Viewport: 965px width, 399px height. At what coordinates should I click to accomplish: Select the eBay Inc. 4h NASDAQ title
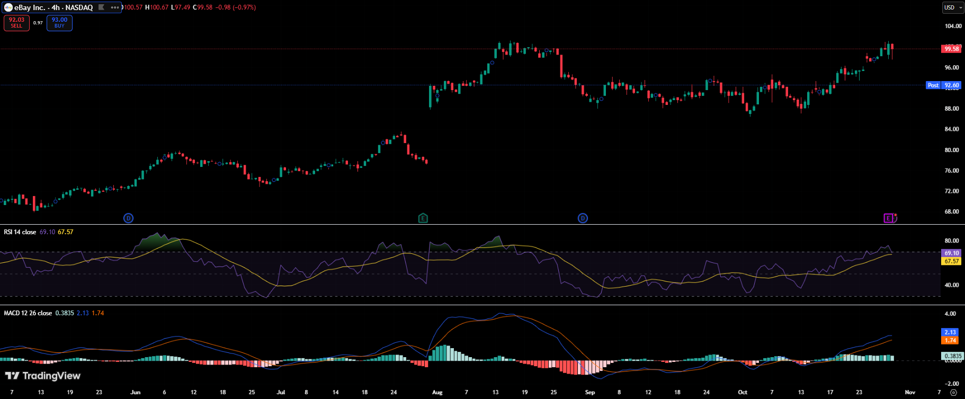pyautogui.click(x=53, y=7)
